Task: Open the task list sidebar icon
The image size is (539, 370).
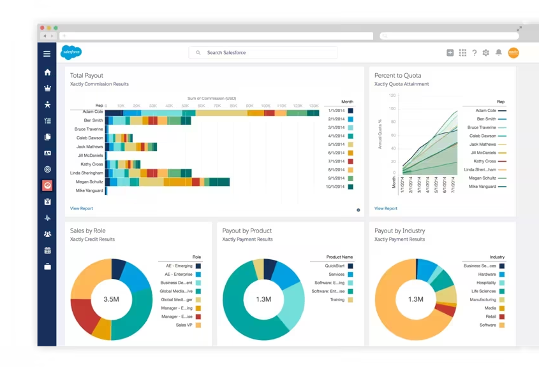Action: [47, 120]
